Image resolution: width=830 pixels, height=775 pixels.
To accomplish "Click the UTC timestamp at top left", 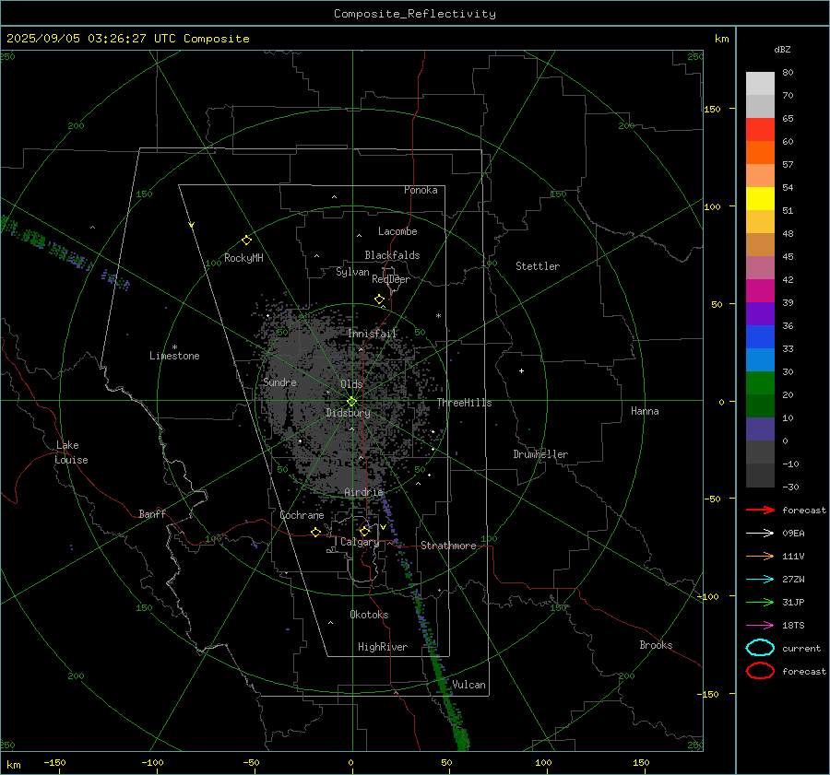I will pyautogui.click(x=127, y=39).
